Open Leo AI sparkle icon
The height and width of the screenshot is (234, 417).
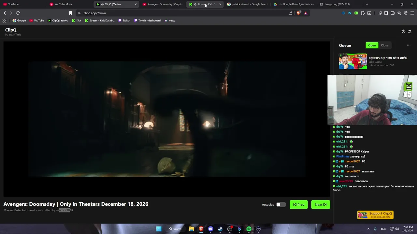pyautogui.click(x=399, y=13)
